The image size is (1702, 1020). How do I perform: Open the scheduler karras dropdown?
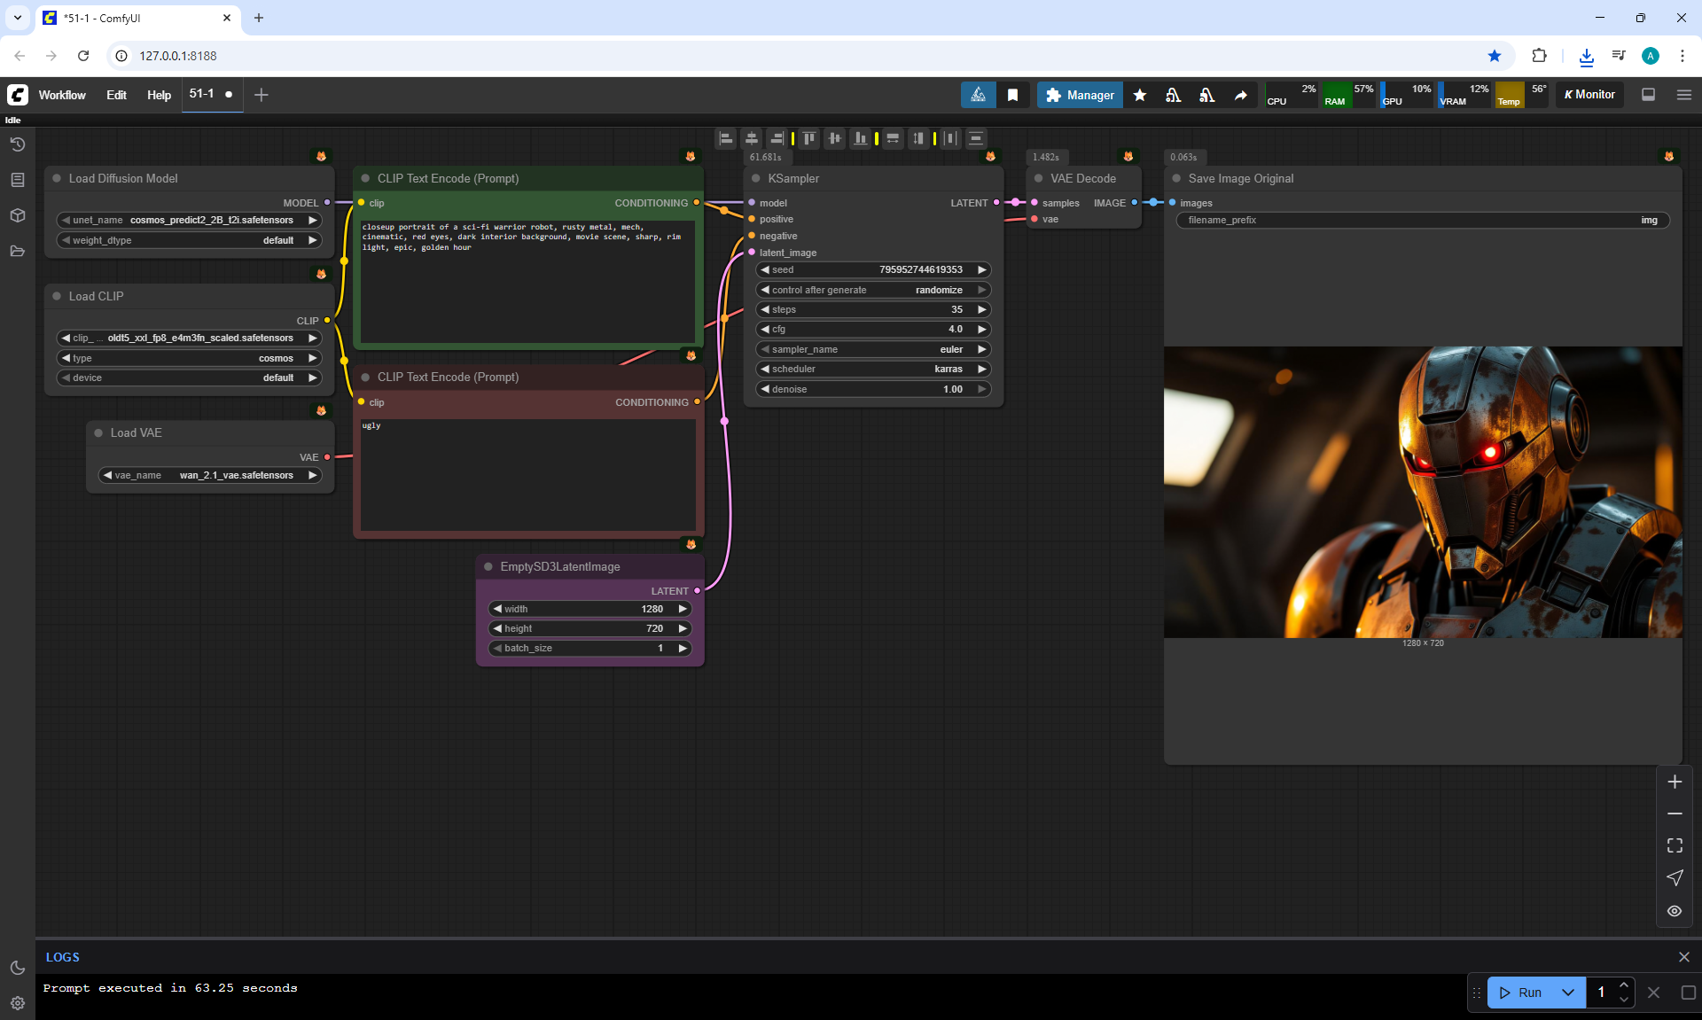pyautogui.click(x=873, y=369)
